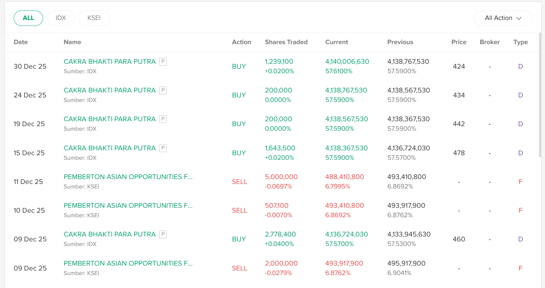Click type F in the 11 Dec 25 row

520,182
